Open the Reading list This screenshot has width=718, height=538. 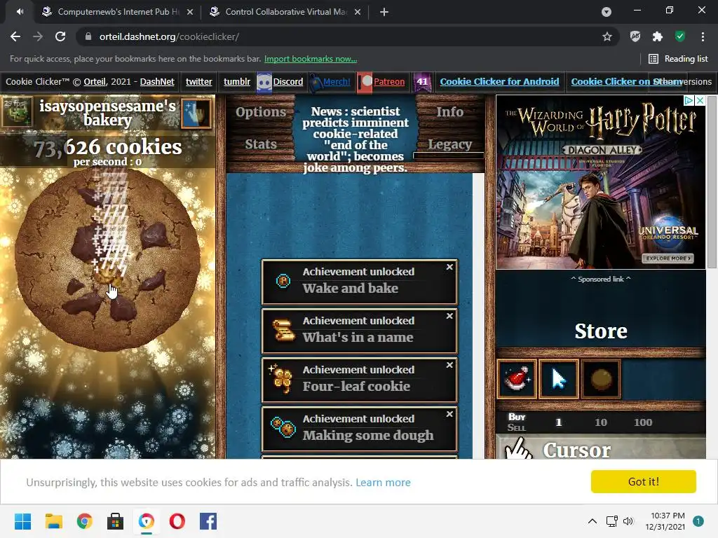point(678,59)
